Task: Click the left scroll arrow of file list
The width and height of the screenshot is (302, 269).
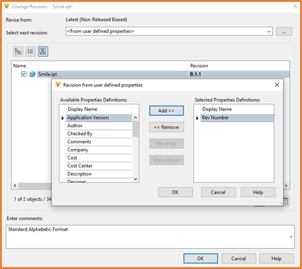Action: click(x=15, y=186)
